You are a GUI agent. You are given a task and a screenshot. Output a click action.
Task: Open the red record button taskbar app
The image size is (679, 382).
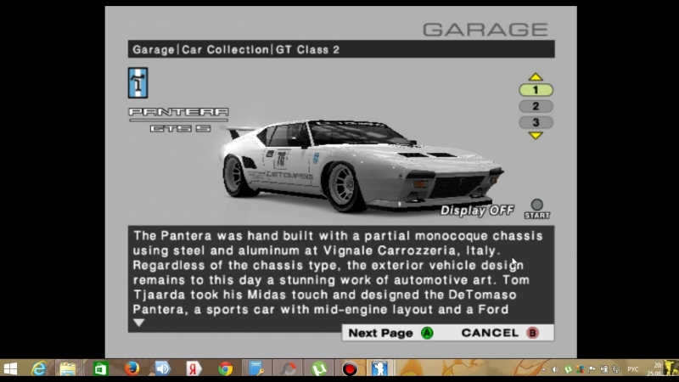click(x=350, y=369)
